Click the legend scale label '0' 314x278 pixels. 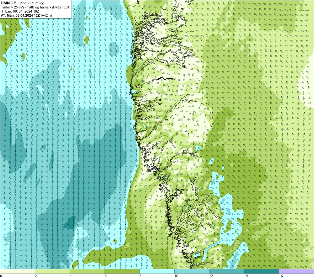(1, 276)
